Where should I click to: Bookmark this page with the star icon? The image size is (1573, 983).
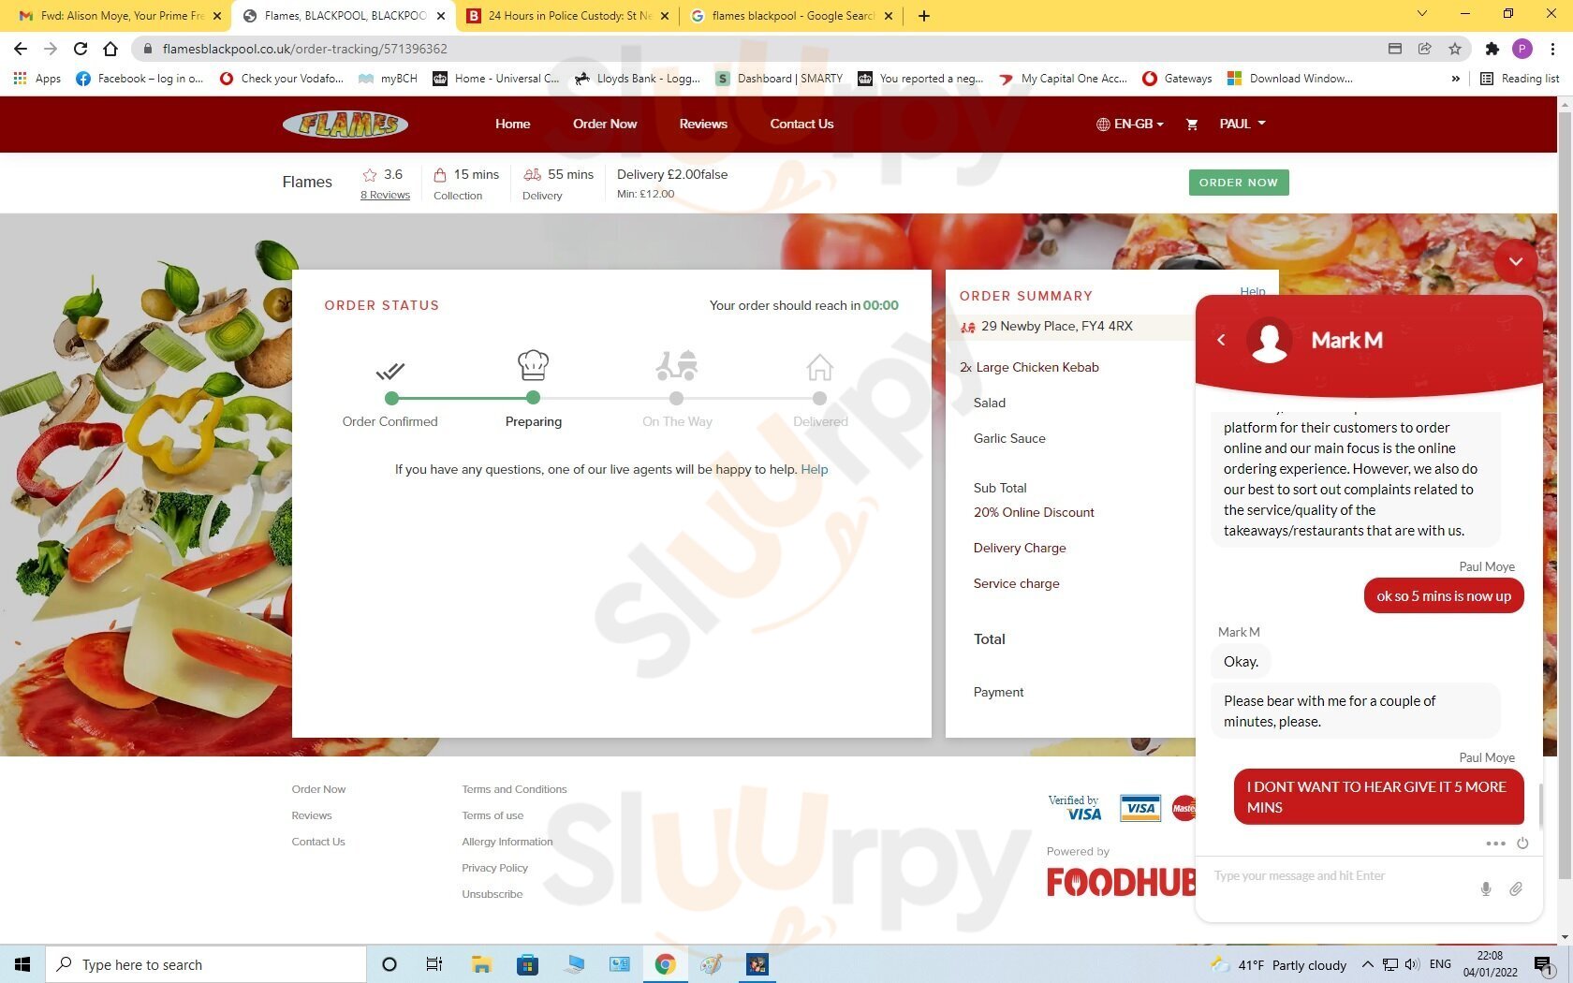point(1454,49)
